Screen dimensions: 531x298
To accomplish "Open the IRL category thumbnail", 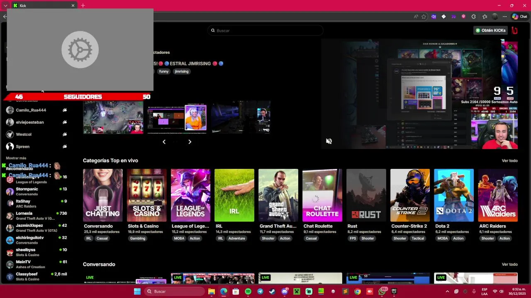I will pos(234,195).
